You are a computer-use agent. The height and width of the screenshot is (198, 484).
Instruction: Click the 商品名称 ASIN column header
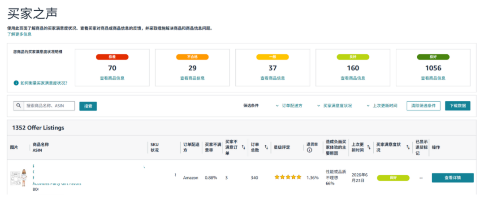click(41, 147)
